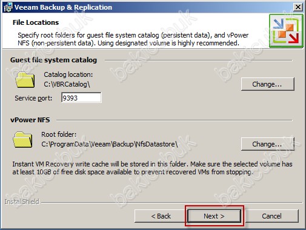This screenshot has height=230, width=306.
Task: Click the vPower NFS section header
Action: pos(30,120)
